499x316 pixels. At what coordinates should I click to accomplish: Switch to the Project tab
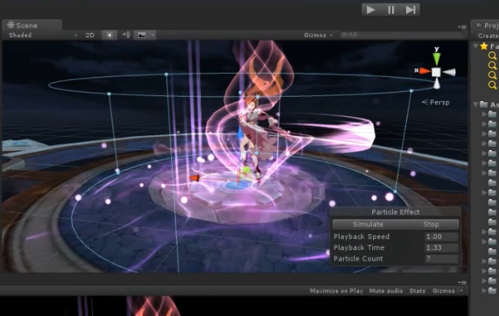(x=487, y=25)
